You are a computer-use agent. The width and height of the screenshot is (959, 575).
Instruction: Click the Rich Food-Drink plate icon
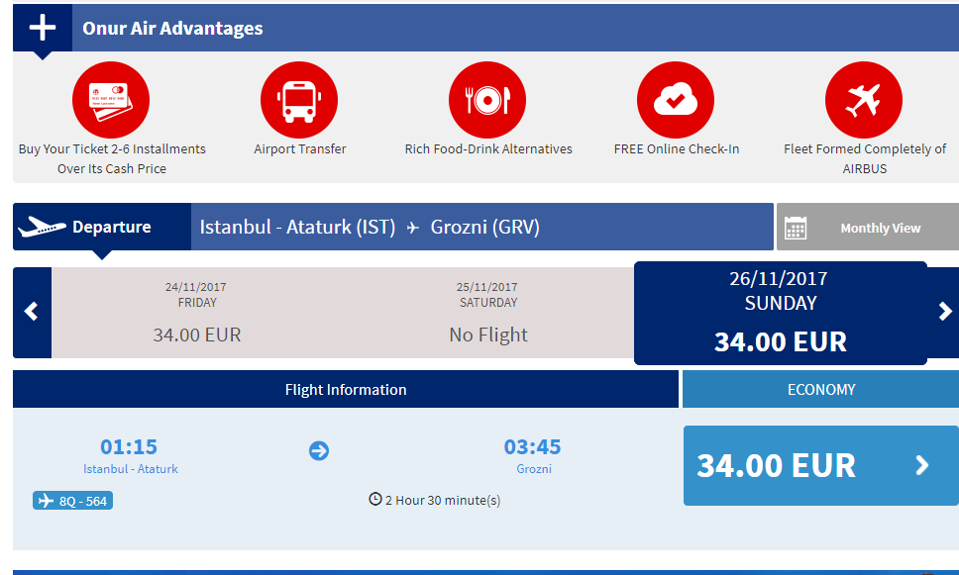tap(487, 100)
